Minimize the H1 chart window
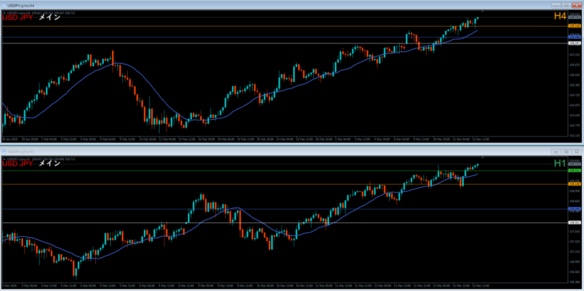This screenshot has width=584, height=291. tap(555, 152)
